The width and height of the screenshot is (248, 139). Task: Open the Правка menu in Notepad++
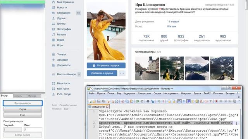point(101,93)
